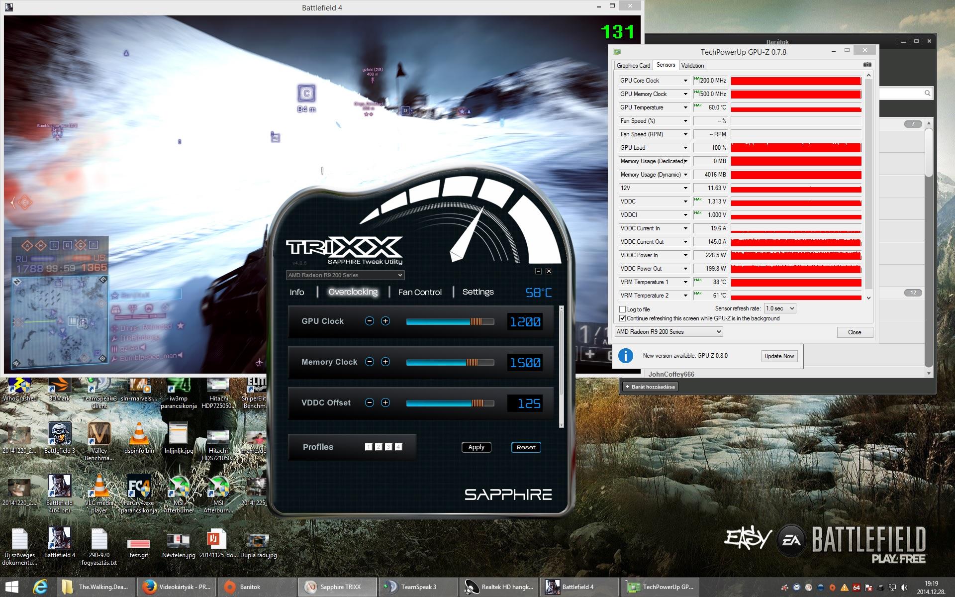This screenshot has width=955, height=597.
Task: Open fesz.gif desktop file
Action: [138, 546]
